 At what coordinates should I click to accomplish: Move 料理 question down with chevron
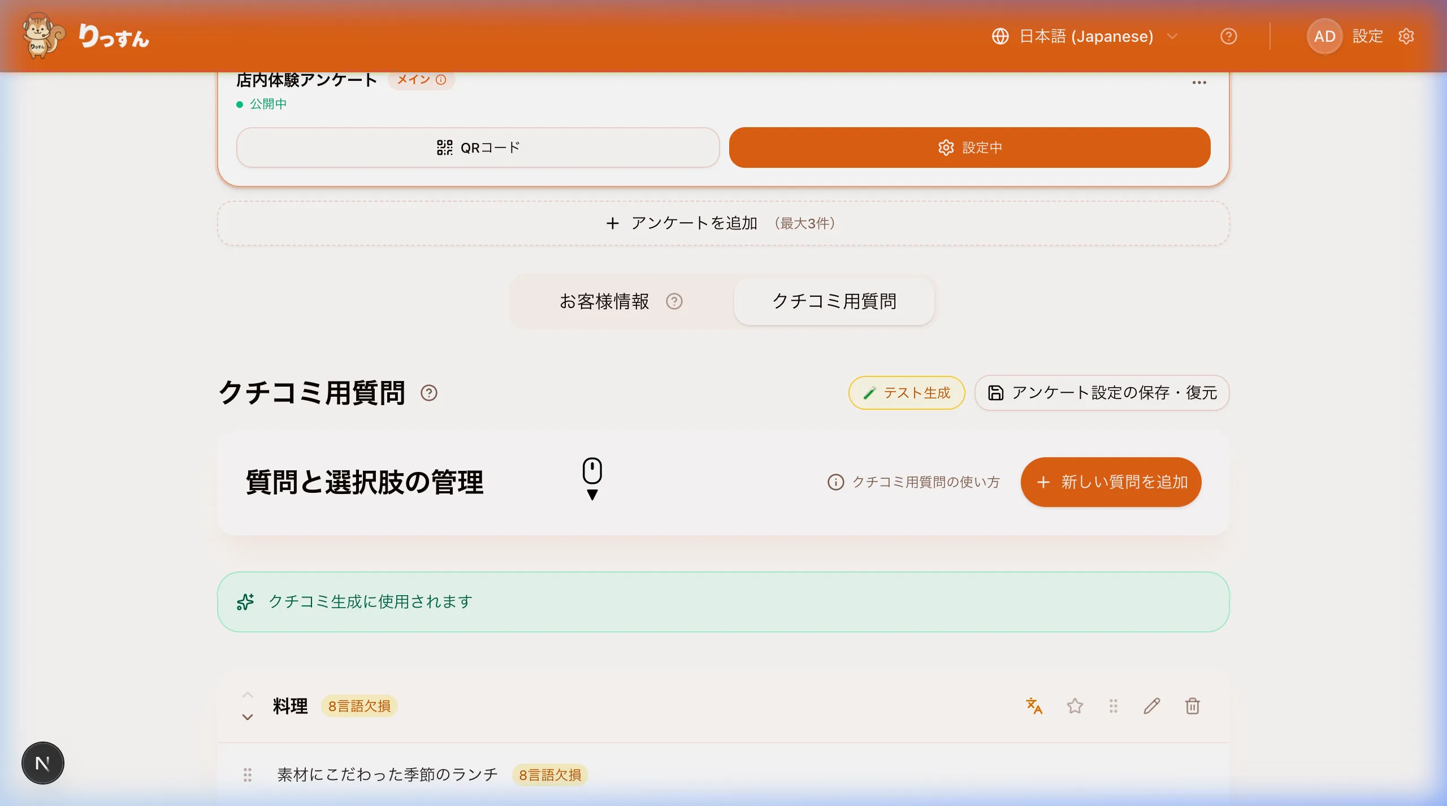click(248, 717)
